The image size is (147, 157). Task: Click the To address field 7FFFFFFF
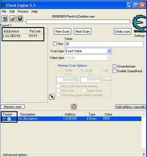(91, 80)
